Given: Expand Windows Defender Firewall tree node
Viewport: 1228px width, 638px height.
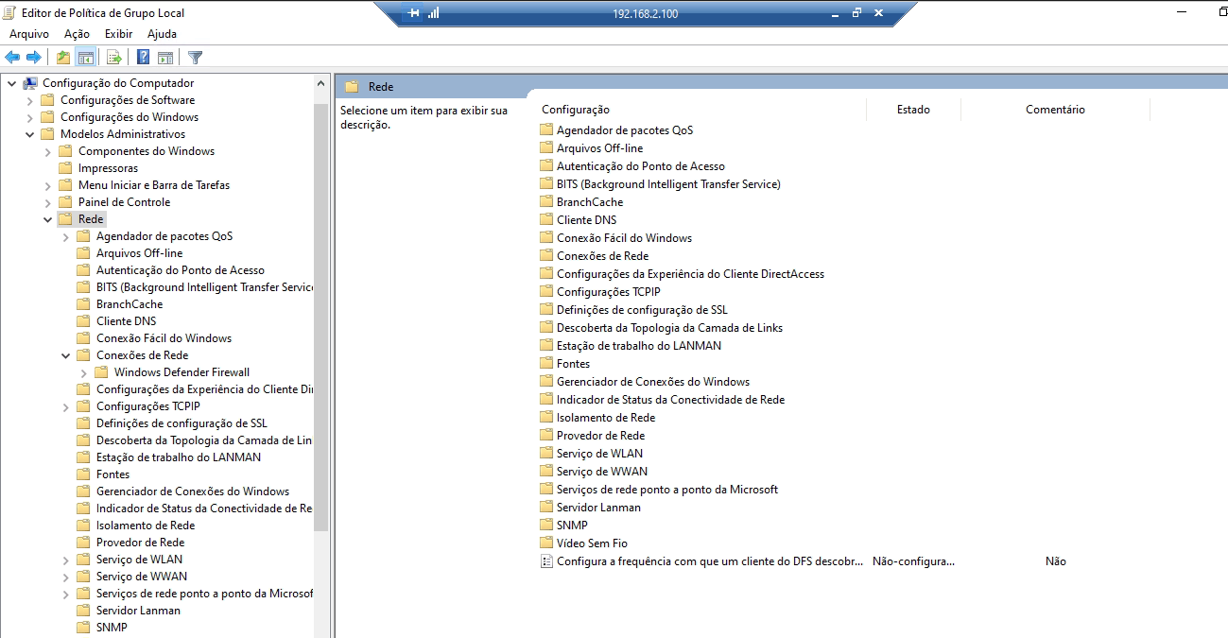Looking at the screenshot, I should (x=83, y=372).
